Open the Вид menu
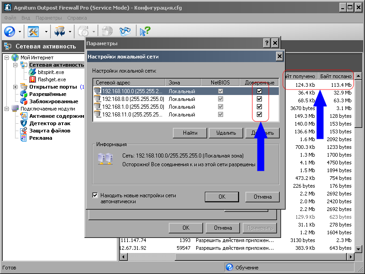 (x=26, y=18)
